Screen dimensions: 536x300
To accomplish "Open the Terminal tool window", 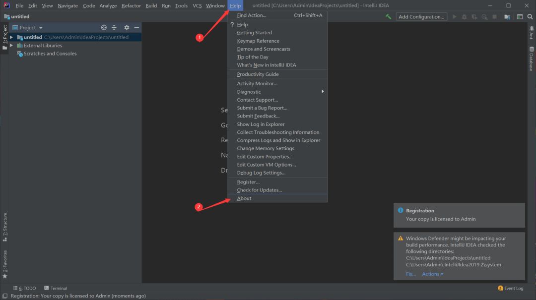I will [56, 288].
